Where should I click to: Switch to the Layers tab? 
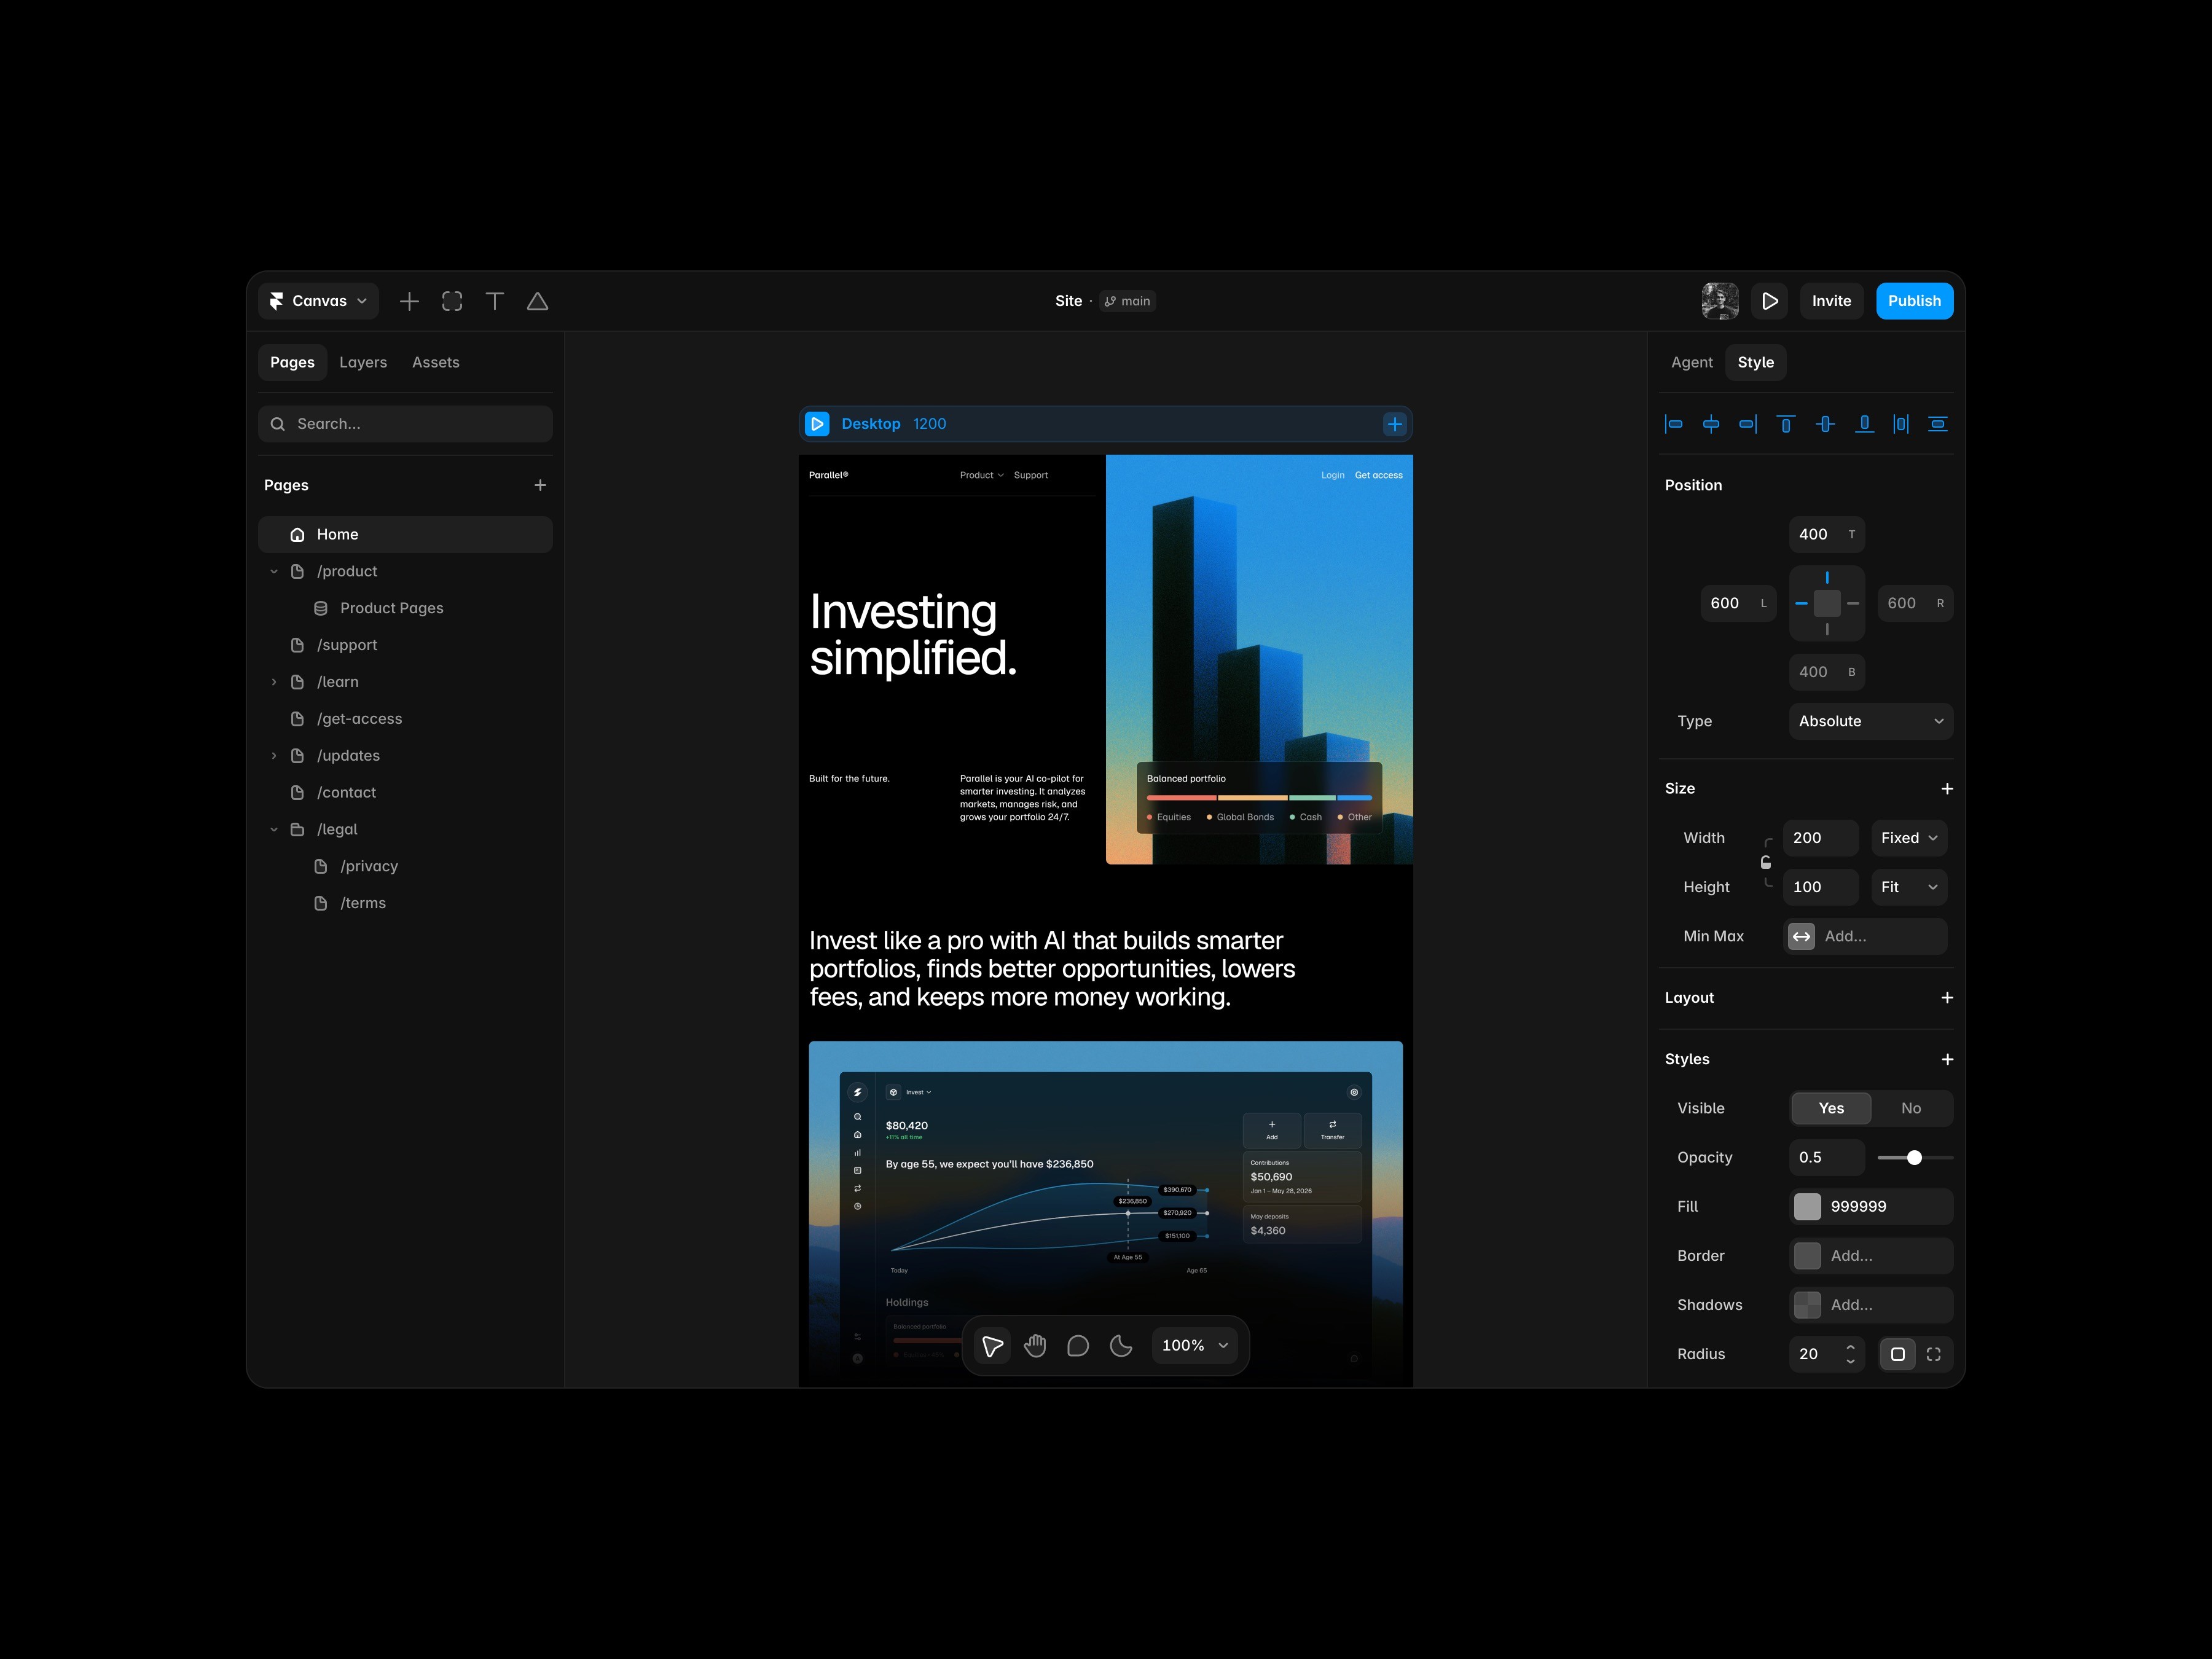click(363, 362)
